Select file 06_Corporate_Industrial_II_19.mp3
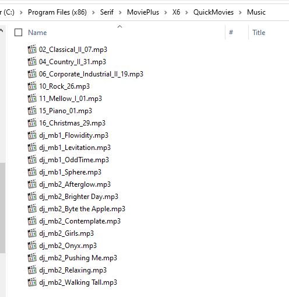Viewport: 289px width, 297px height. point(91,74)
